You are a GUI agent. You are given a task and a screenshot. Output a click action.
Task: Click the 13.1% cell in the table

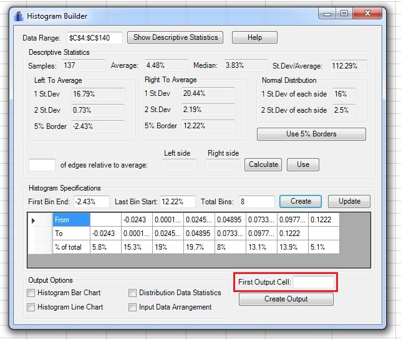262,247
